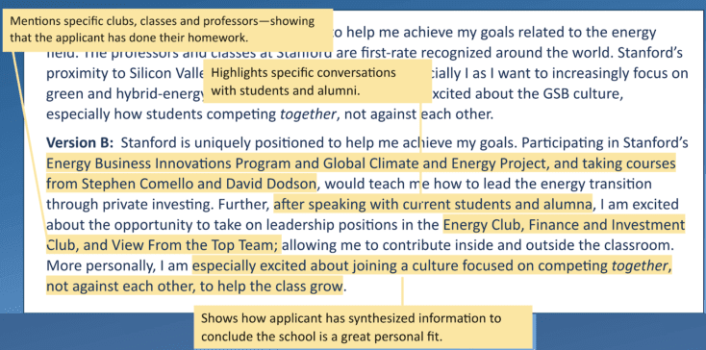The height and width of the screenshot is (350, 706).
Task: Click italic "together" in the highlighted sentence
Action: pos(639,266)
